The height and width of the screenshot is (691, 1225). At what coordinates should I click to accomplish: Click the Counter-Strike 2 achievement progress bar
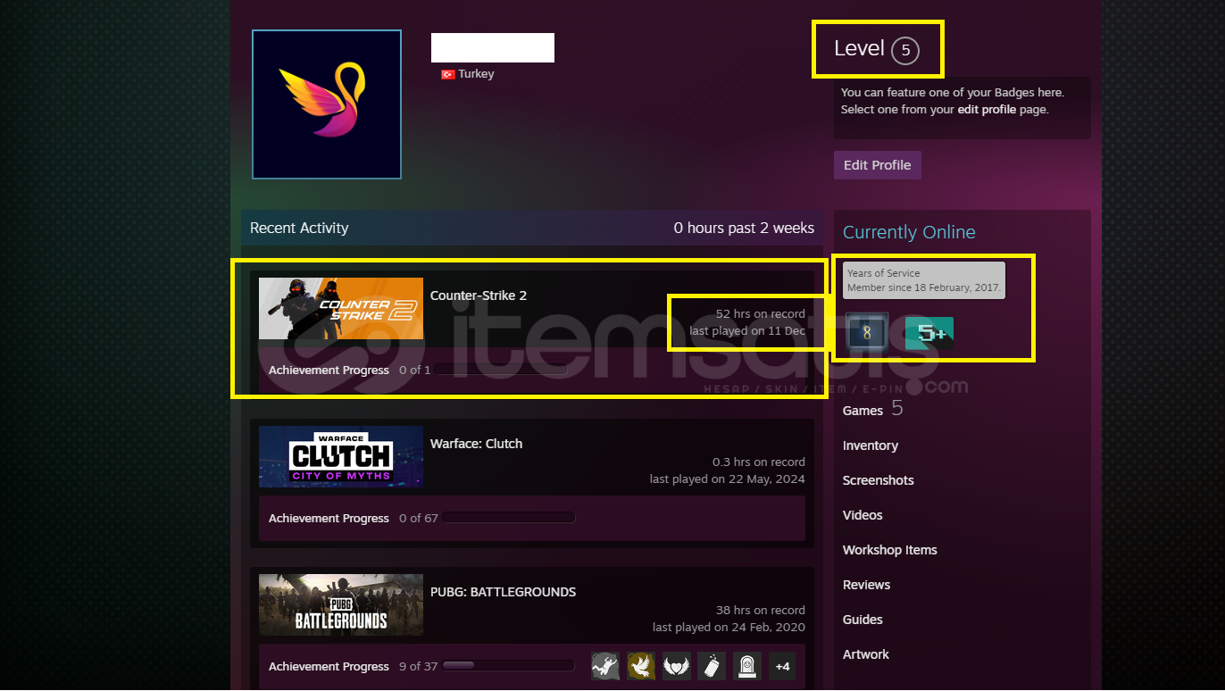[501, 370]
